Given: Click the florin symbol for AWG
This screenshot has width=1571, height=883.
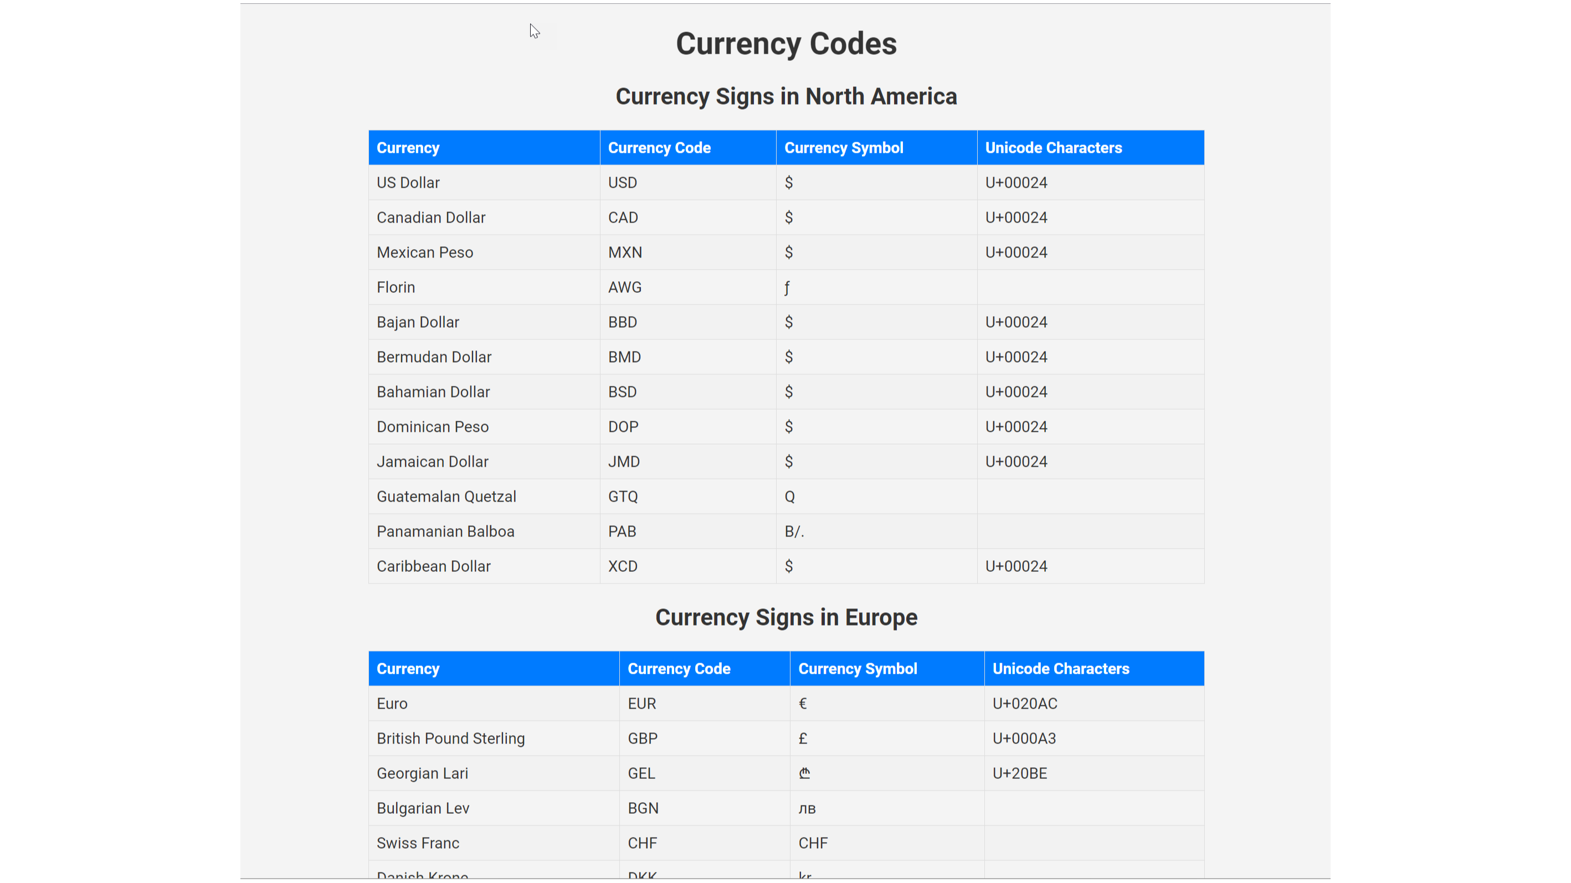Looking at the screenshot, I should [x=787, y=287].
